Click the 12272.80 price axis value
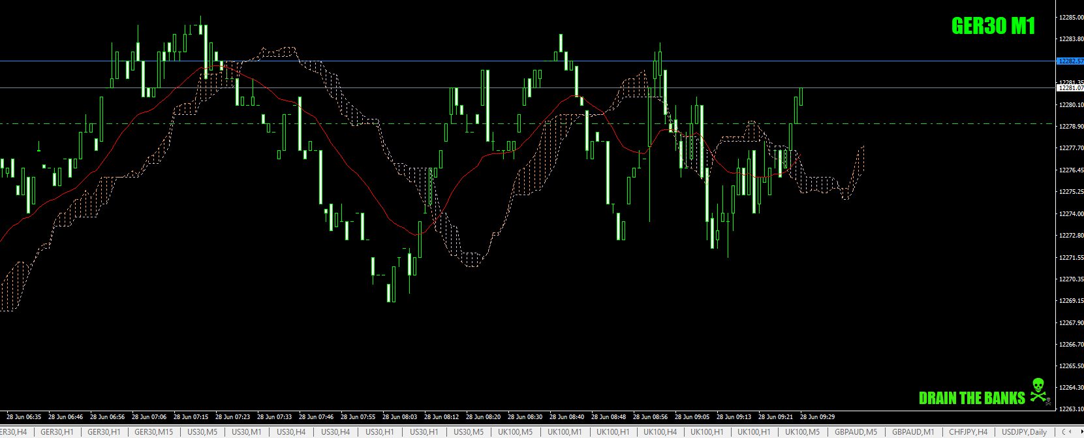 coord(1071,236)
